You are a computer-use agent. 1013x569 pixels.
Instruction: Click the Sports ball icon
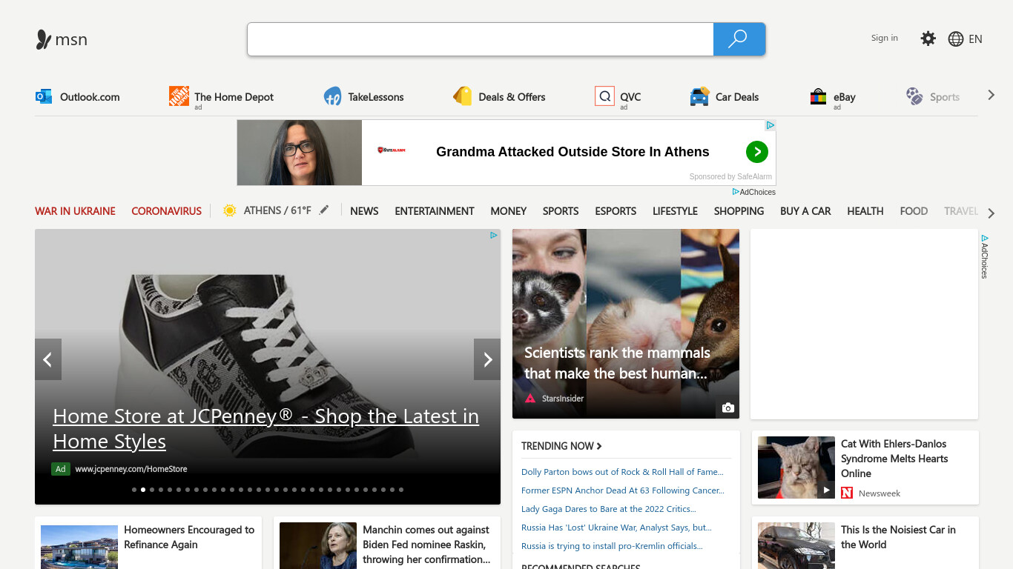point(914,96)
